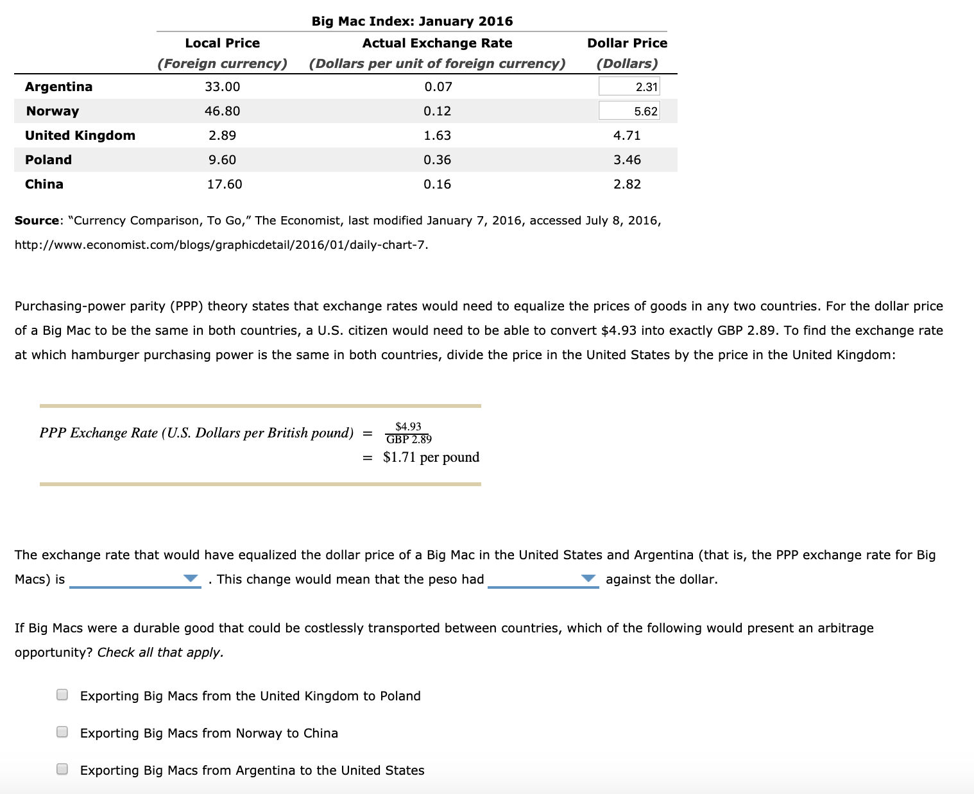974x794 pixels.
Task: Click the Norway row label
Action: click(53, 111)
